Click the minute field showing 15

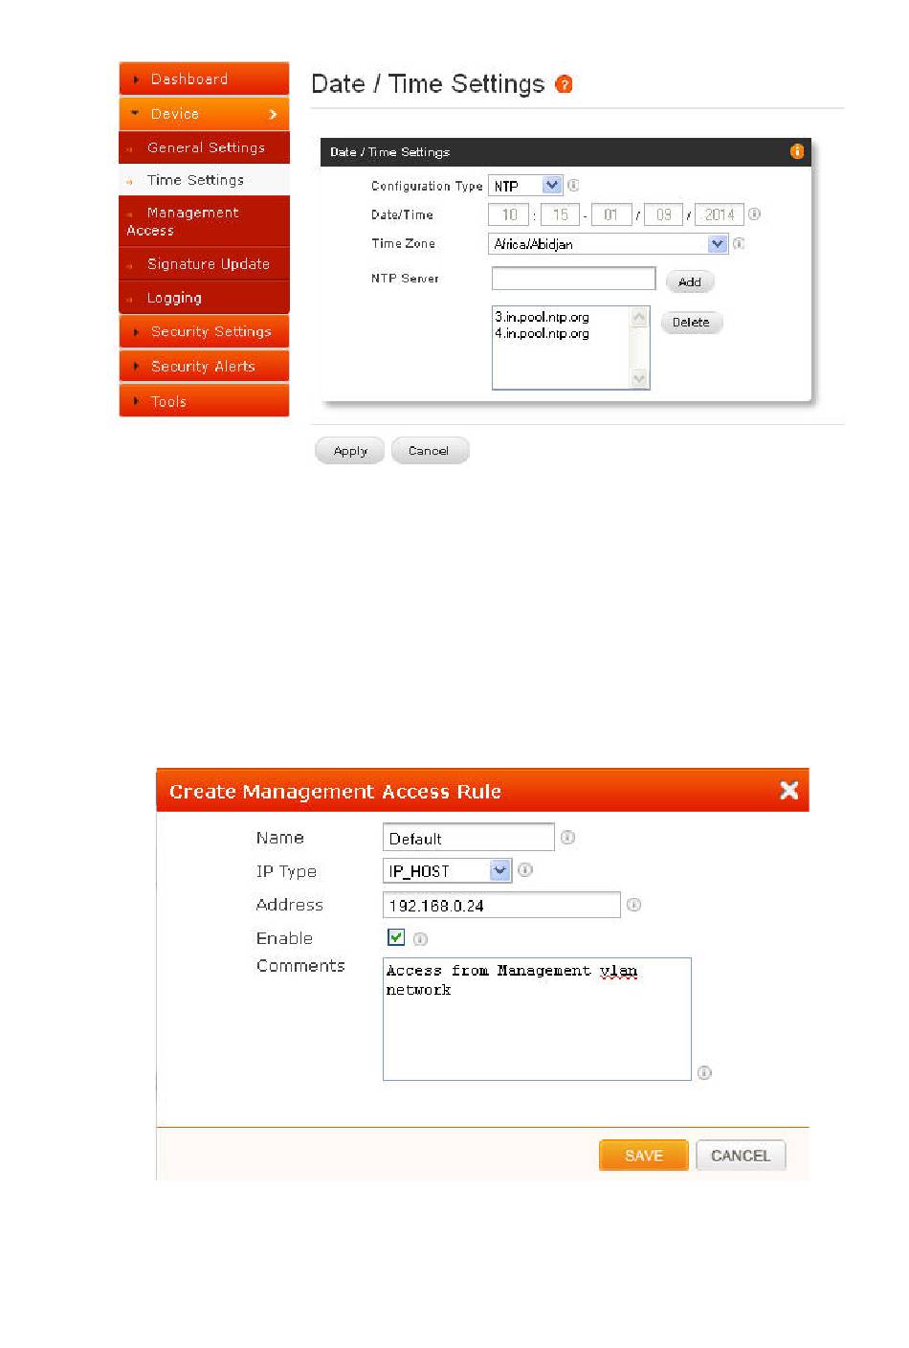pos(560,214)
